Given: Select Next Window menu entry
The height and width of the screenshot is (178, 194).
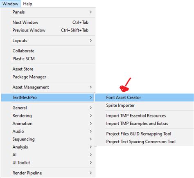Looking at the screenshot, I should click(48, 22).
